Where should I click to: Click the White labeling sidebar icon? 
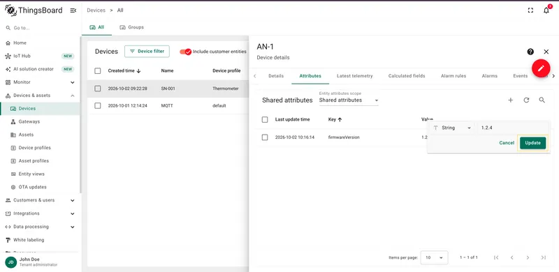(x=8, y=240)
